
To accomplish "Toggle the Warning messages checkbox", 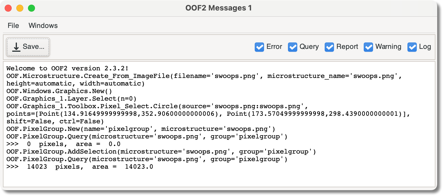I will pyautogui.click(x=368, y=47).
